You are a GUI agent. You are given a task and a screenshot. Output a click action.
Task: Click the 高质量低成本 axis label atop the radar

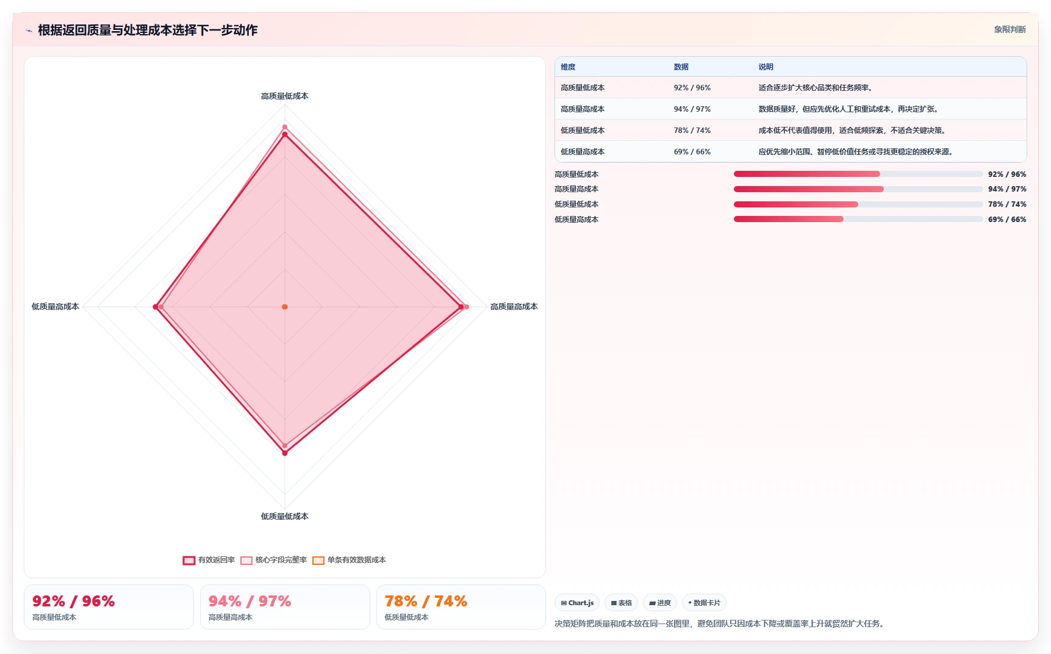pyautogui.click(x=285, y=96)
